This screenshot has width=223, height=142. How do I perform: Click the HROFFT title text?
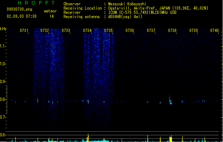coord(37,3)
